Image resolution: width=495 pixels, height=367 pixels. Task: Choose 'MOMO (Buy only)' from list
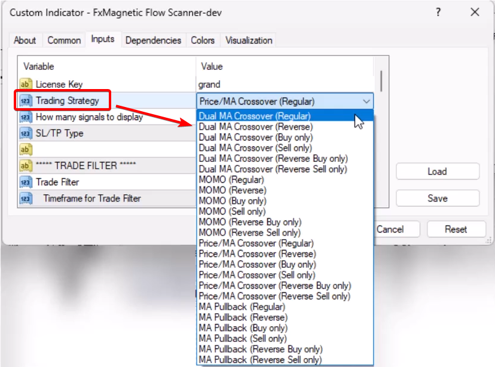point(232,201)
